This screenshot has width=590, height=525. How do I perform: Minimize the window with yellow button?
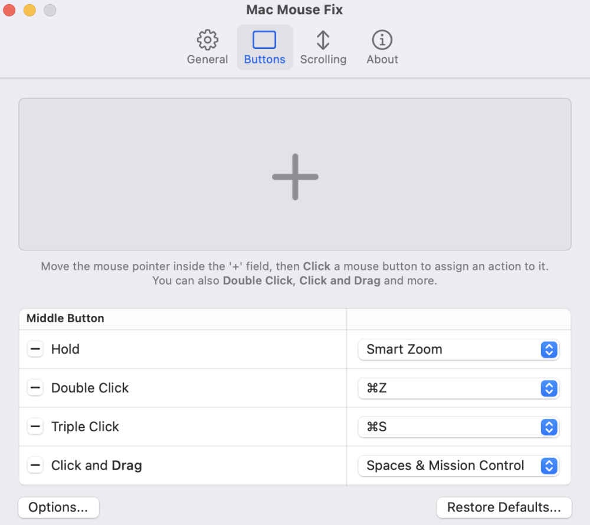pos(29,10)
